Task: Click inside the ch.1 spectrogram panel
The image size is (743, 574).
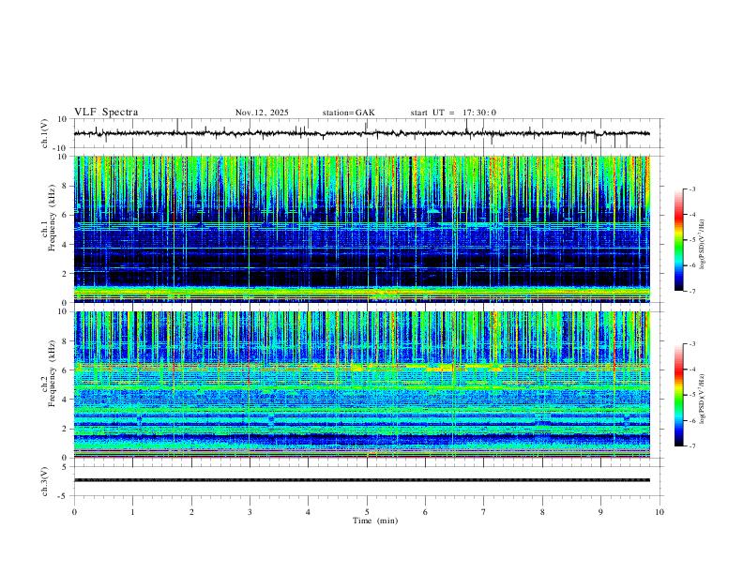Action: tap(362, 229)
